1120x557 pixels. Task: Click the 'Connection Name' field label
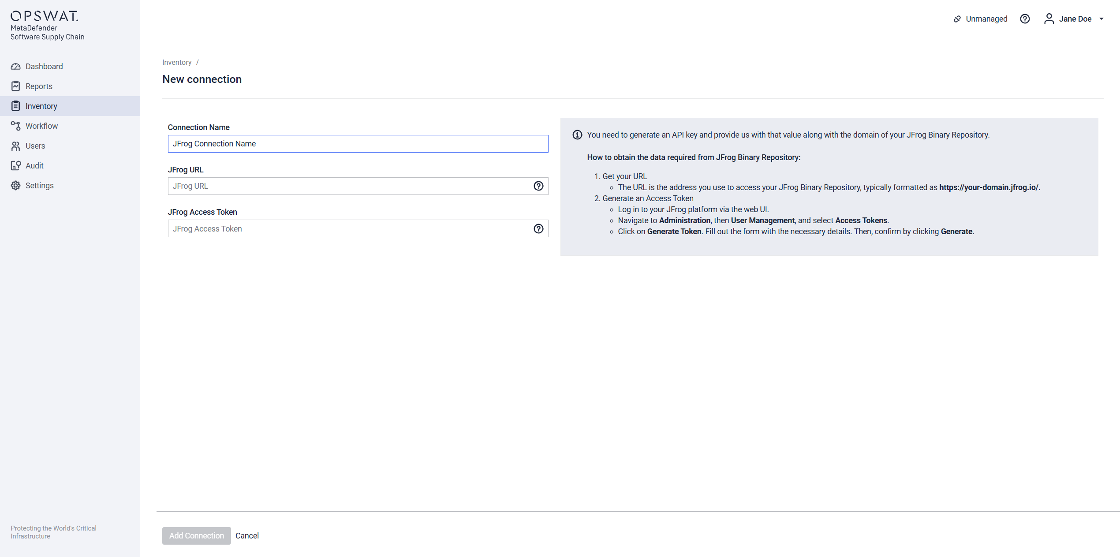coord(199,127)
